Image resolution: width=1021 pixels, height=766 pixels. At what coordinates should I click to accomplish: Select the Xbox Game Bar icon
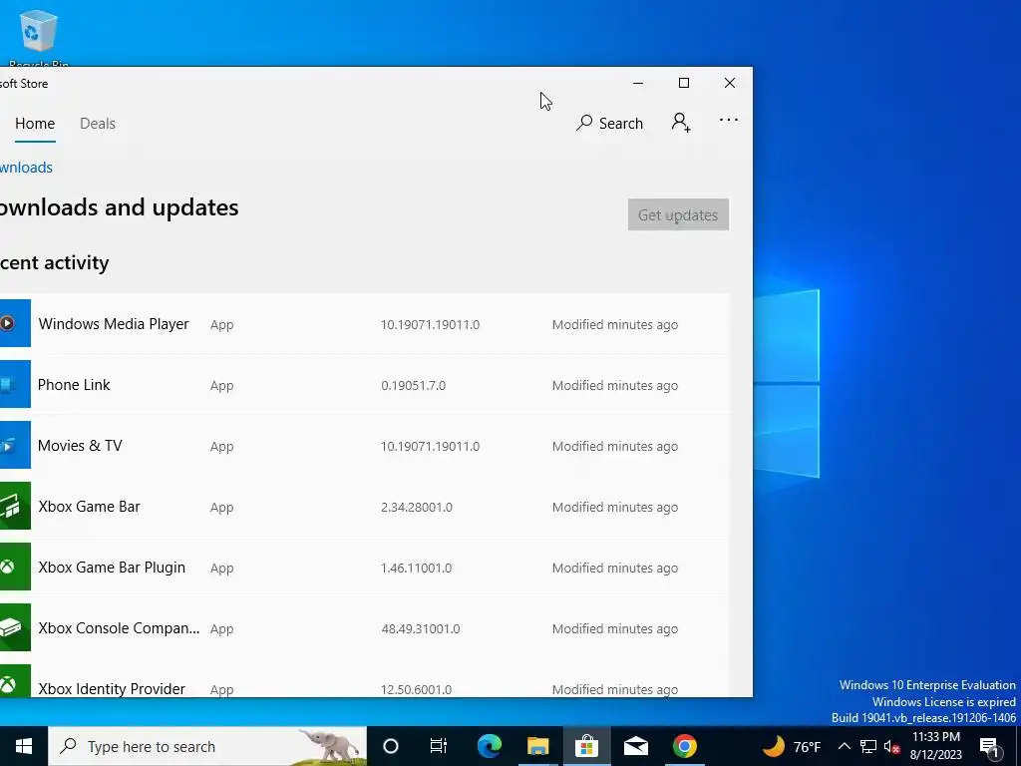[x=15, y=506]
